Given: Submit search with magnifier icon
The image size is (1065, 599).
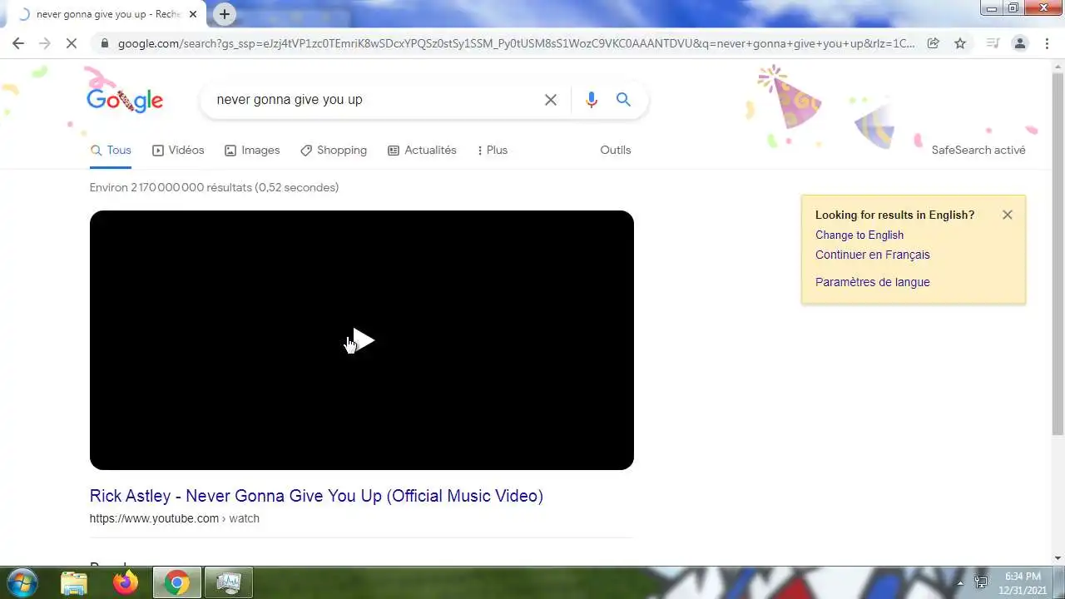Looking at the screenshot, I should click(623, 100).
